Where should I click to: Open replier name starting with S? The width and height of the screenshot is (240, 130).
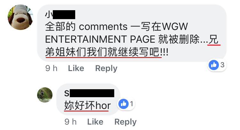[89, 93]
